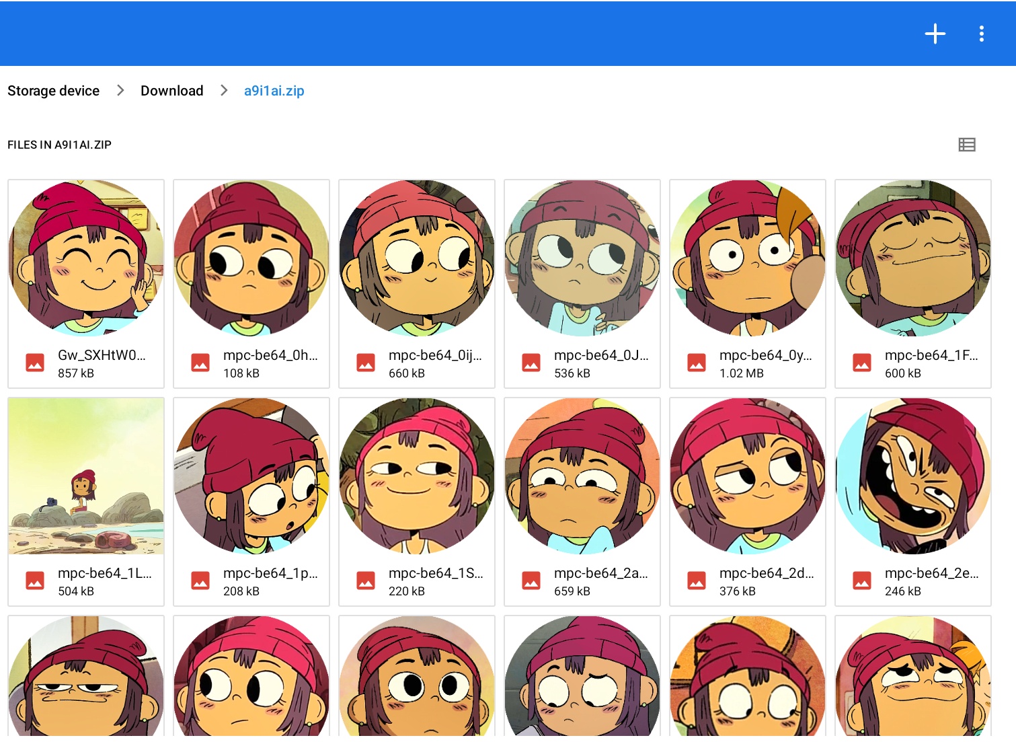Open thumbnail of mpc-be64_1S image
The height and width of the screenshot is (742, 1016).
click(417, 476)
